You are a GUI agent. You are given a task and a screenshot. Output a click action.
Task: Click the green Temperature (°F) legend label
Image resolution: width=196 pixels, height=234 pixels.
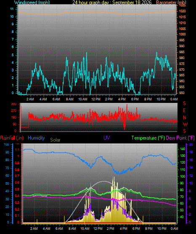click(148, 138)
